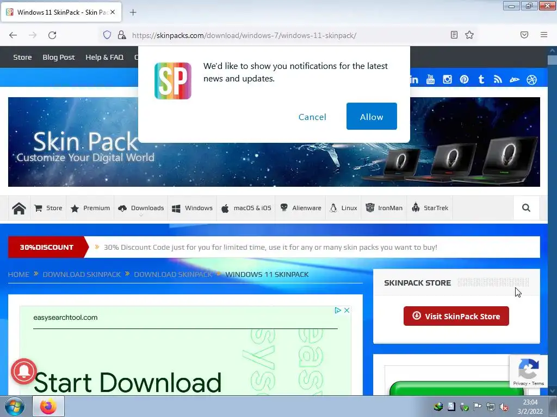Image resolution: width=557 pixels, height=417 pixels.
Task: Open the Firefox hamburger menu
Action: pyautogui.click(x=544, y=35)
